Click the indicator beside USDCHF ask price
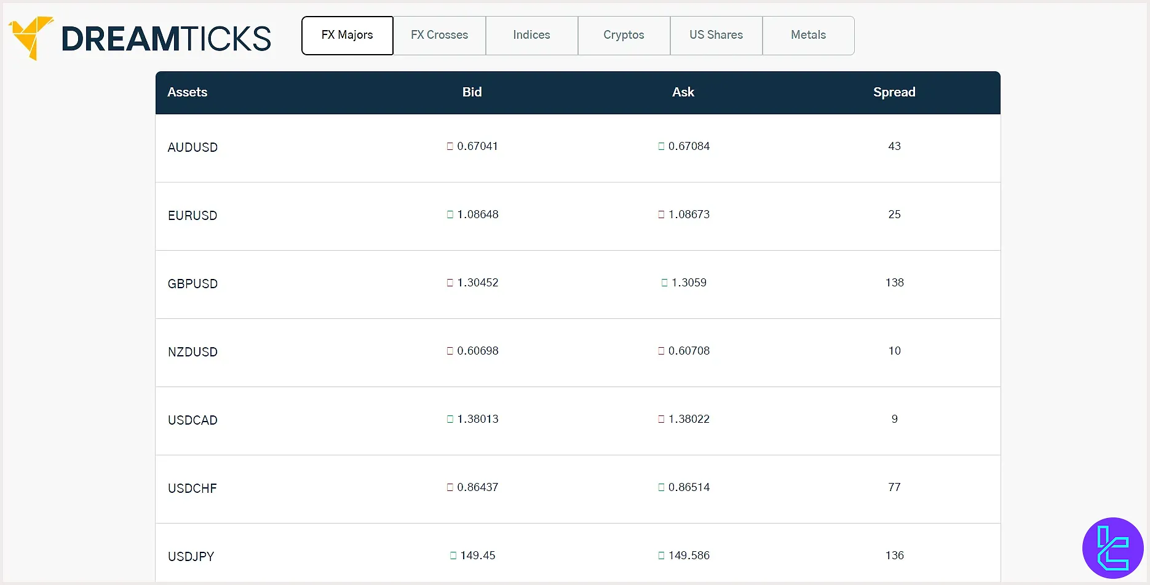This screenshot has height=585, width=1150. (x=662, y=487)
